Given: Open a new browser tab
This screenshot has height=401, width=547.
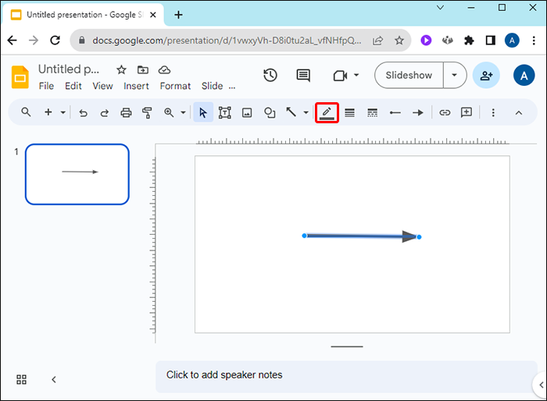Looking at the screenshot, I should [x=178, y=15].
